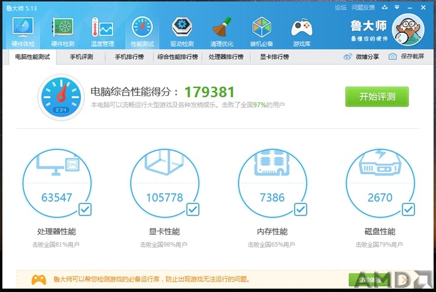
Task: Click the 开始评测 start benchmark button
Action: point(377,97)
